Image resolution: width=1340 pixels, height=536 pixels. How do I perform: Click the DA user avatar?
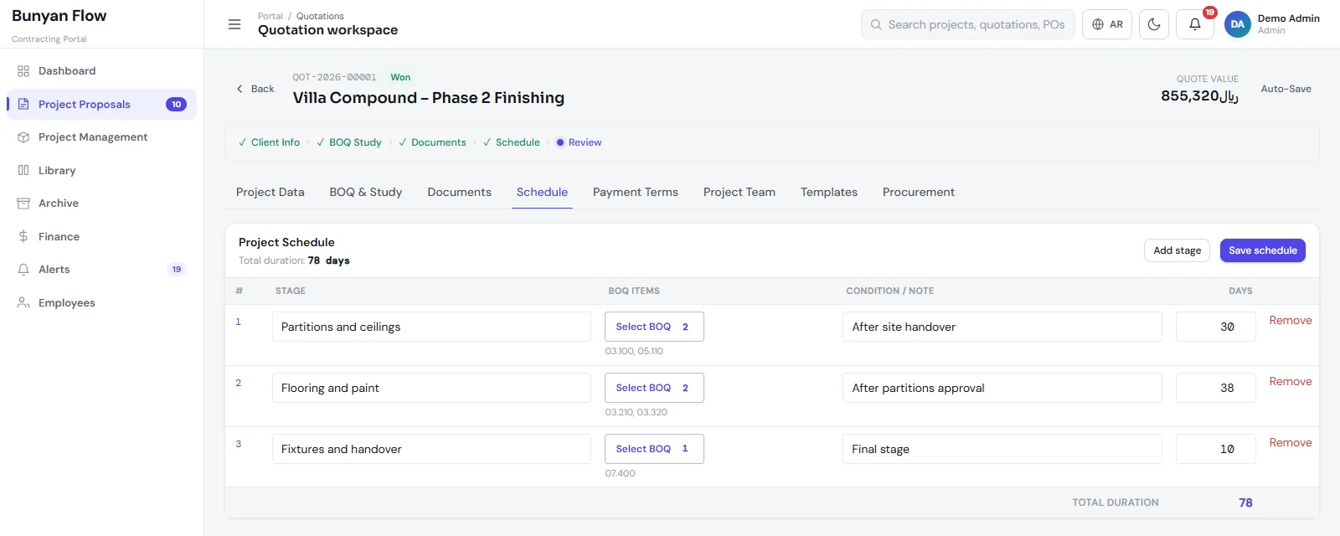[1237, 24]
